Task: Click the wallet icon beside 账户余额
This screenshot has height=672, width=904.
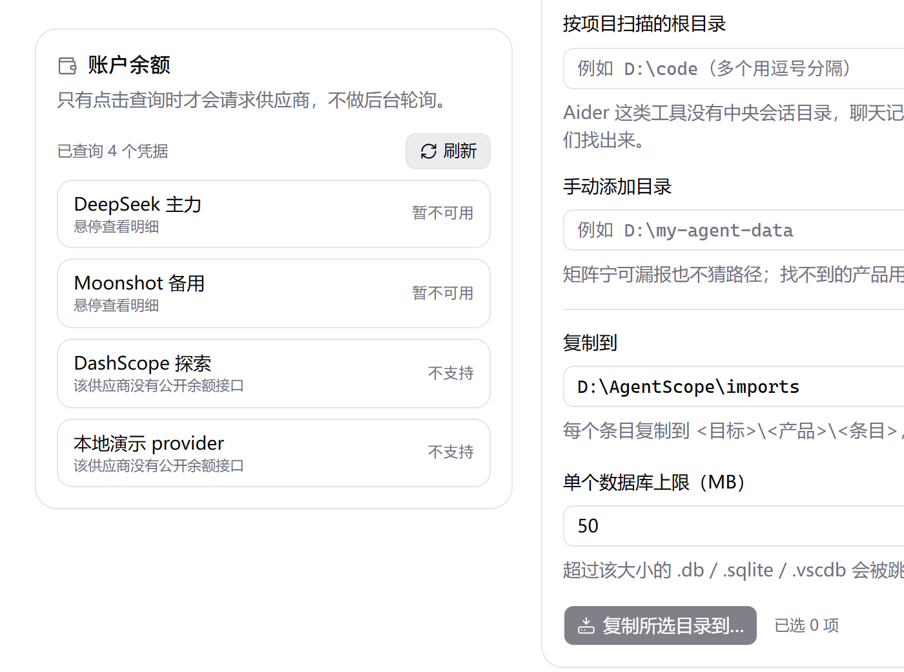Action: pos(67,65)
